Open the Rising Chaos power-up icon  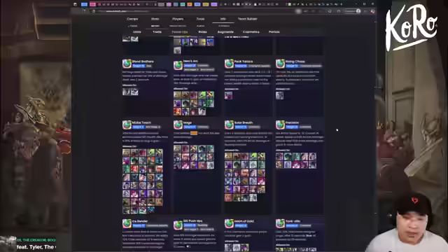[x=280, y=64]
